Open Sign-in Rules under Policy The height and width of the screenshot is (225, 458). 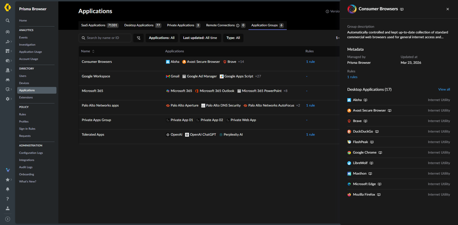point(27,129)
